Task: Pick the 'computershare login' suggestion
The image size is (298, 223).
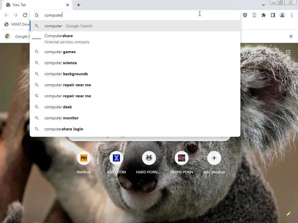Action: 135,129
